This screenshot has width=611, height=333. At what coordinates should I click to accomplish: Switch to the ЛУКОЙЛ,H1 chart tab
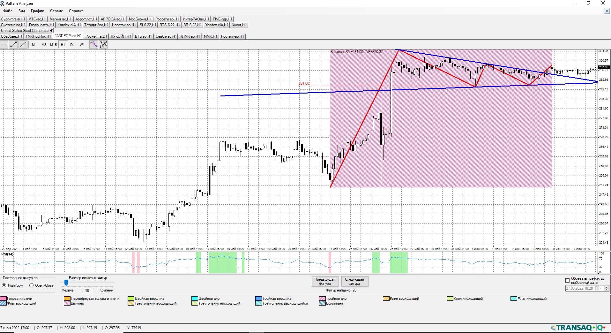[x=121, y=36]
